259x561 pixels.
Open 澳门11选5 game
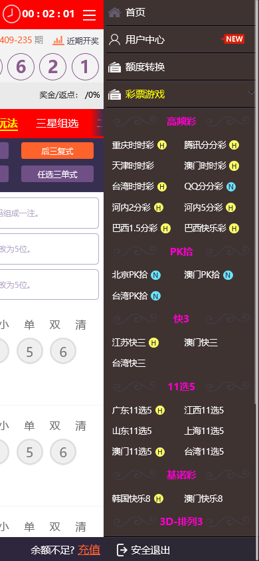point(131,452)
